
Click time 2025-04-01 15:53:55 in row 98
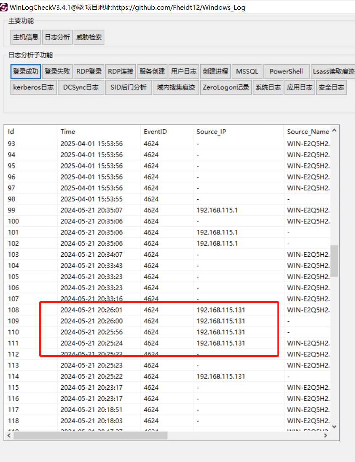tap(91, 199)
